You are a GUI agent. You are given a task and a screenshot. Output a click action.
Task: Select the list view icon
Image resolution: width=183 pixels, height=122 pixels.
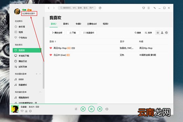point(158,33)
